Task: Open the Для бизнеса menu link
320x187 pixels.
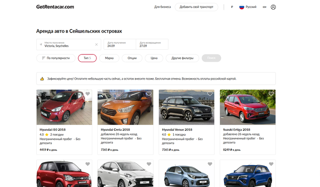Action: pyautogui.click(x=162, y=7)
